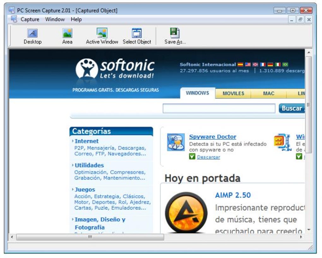Select the United States flag icon

pos(248,64)
